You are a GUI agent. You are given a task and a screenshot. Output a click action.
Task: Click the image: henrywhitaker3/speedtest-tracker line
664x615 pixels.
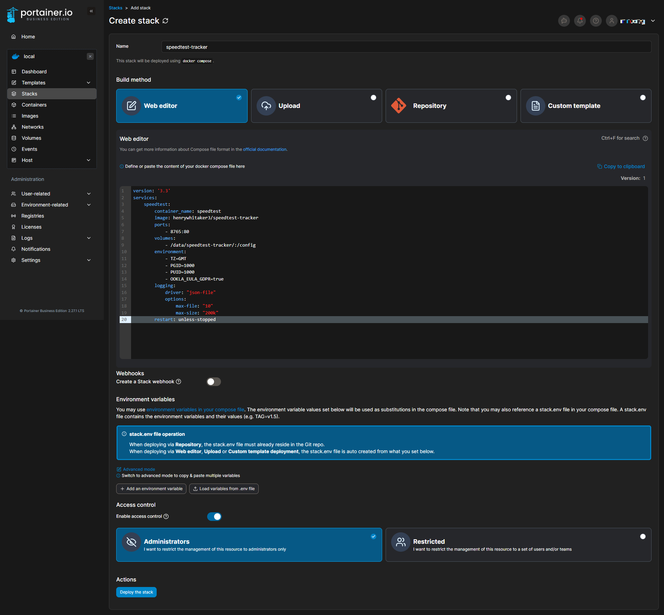pos(206,218)
